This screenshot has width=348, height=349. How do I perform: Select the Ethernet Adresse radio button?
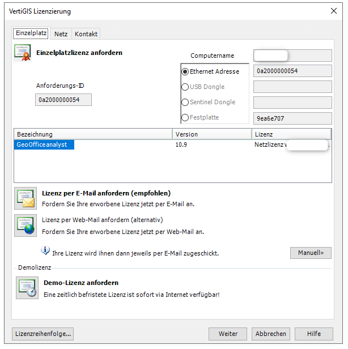[x=185, y=72]
